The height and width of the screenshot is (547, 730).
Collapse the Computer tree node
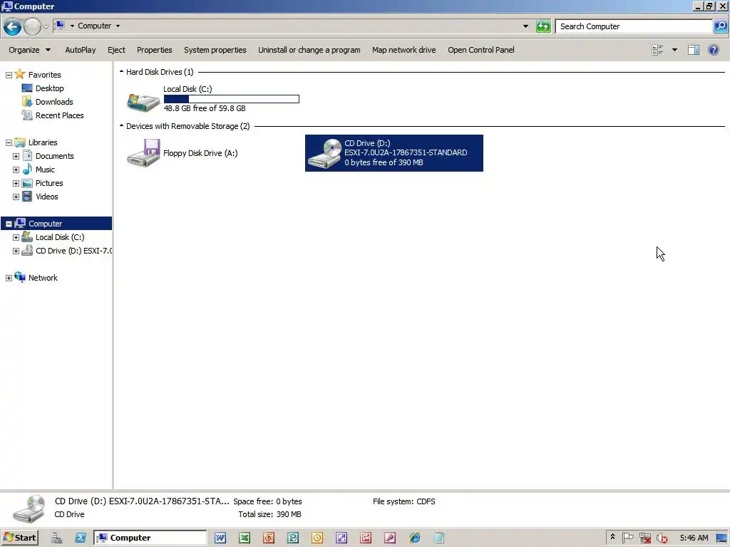9,224
